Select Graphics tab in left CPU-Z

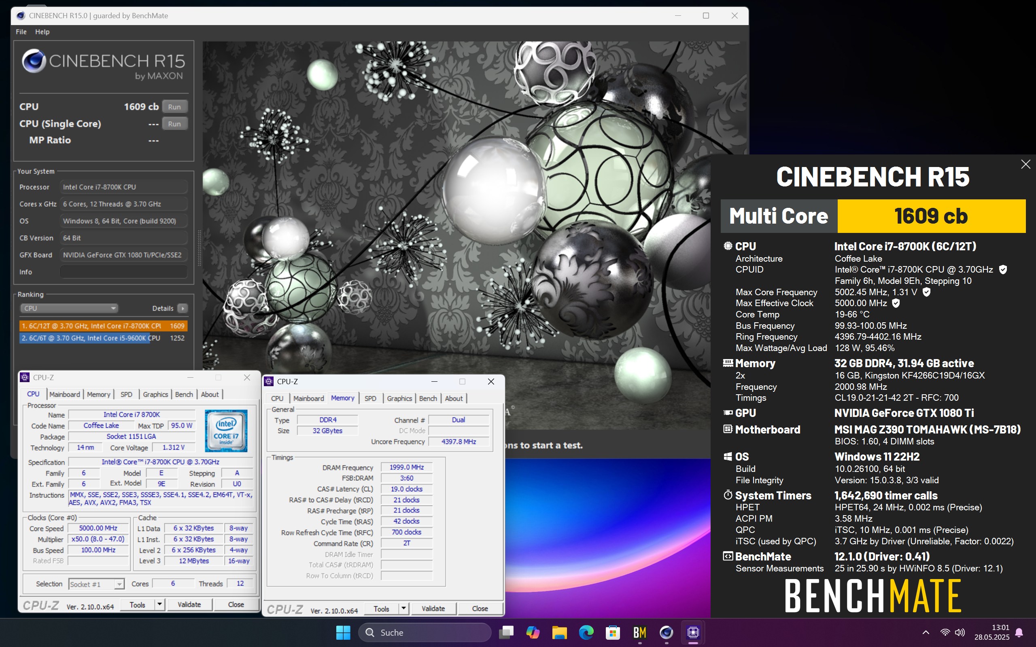[x=155, y=395]
